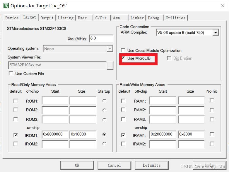Check the ROM1 default checkbox
Viewport: 229px width, 172px height.
click(16, 101)
